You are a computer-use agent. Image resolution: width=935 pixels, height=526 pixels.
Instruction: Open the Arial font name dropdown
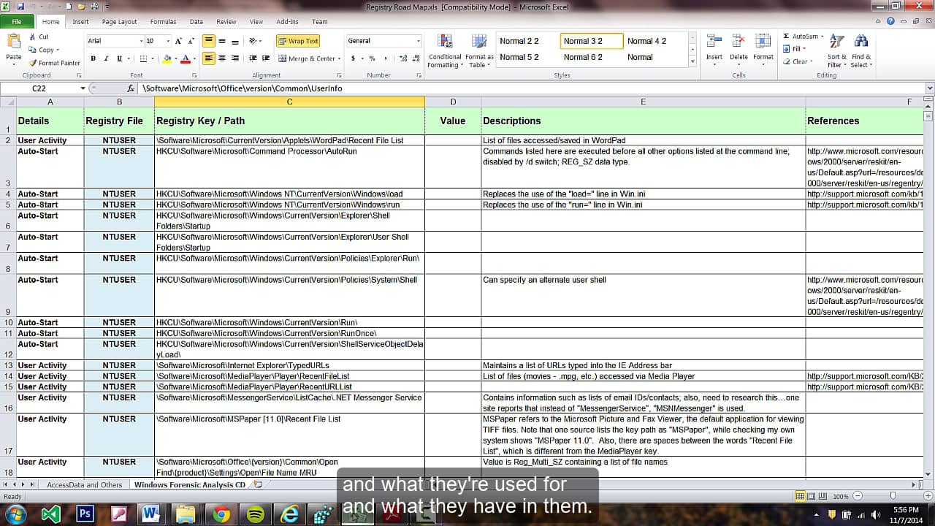click(x=140, y=41)
